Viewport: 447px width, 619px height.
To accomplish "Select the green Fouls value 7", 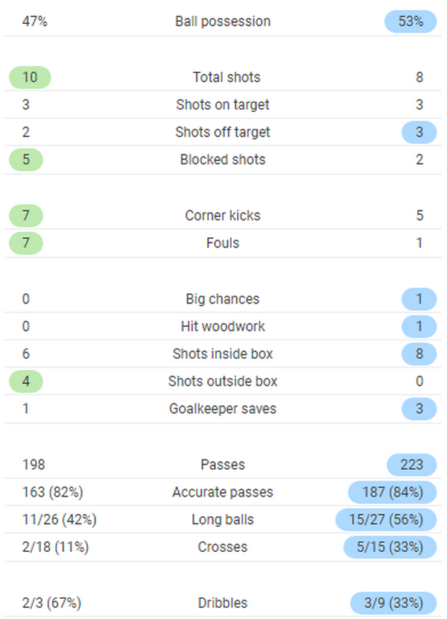I will (x=26, y=243).
